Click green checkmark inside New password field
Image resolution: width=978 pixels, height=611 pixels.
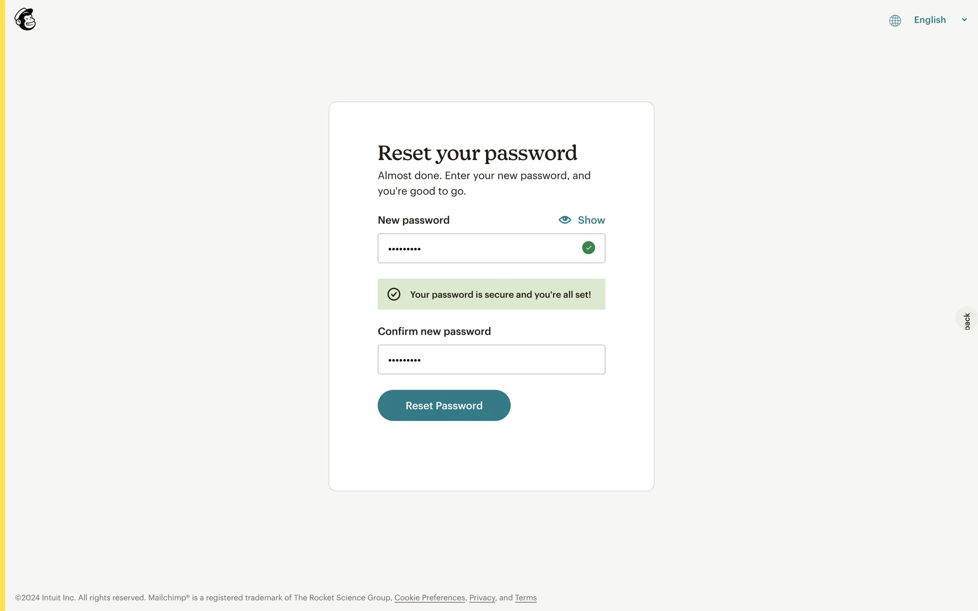[x=588, y=248]
